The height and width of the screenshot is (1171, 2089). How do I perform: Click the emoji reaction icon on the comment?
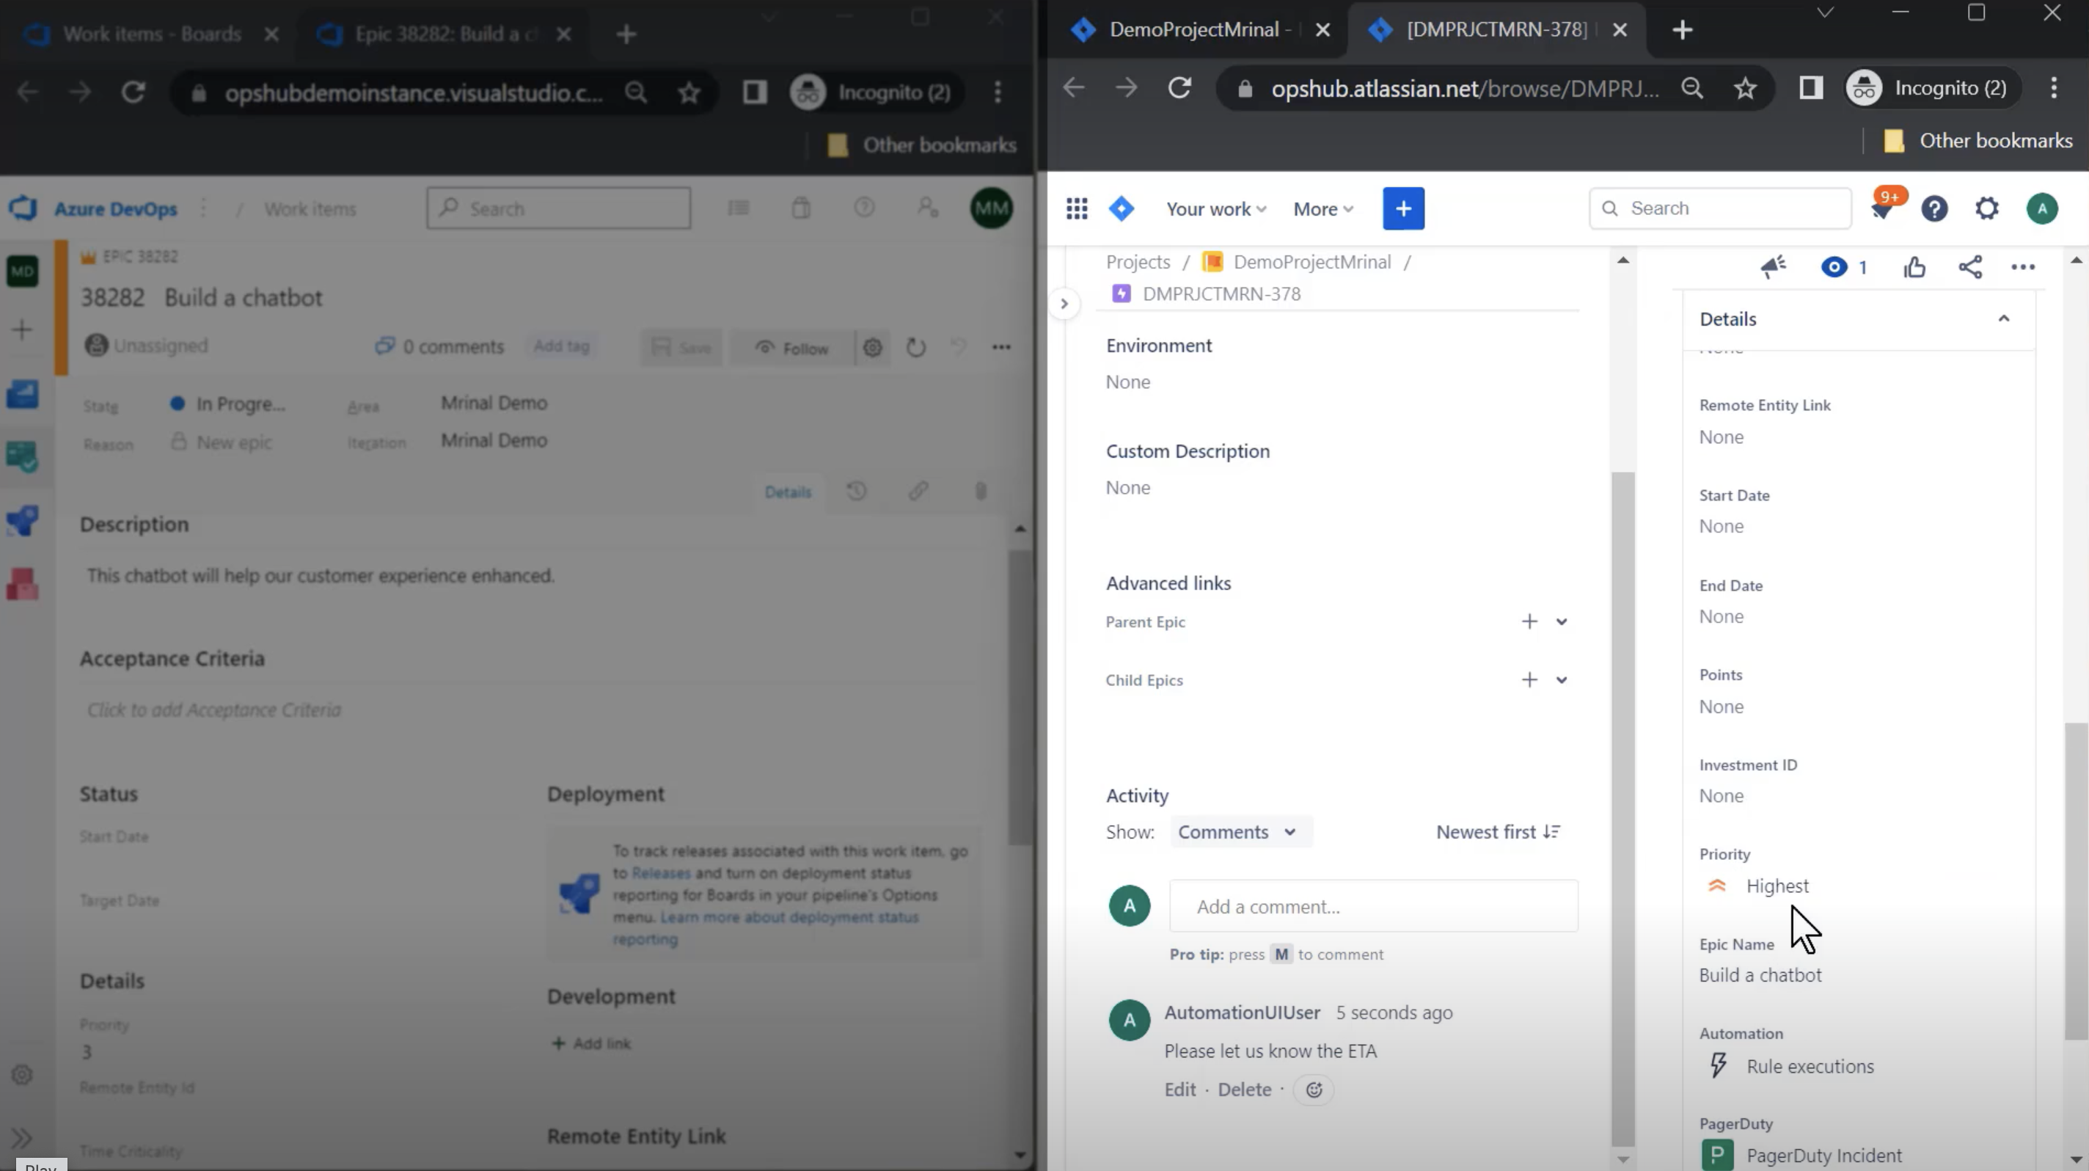(x=1314, y=1090)
